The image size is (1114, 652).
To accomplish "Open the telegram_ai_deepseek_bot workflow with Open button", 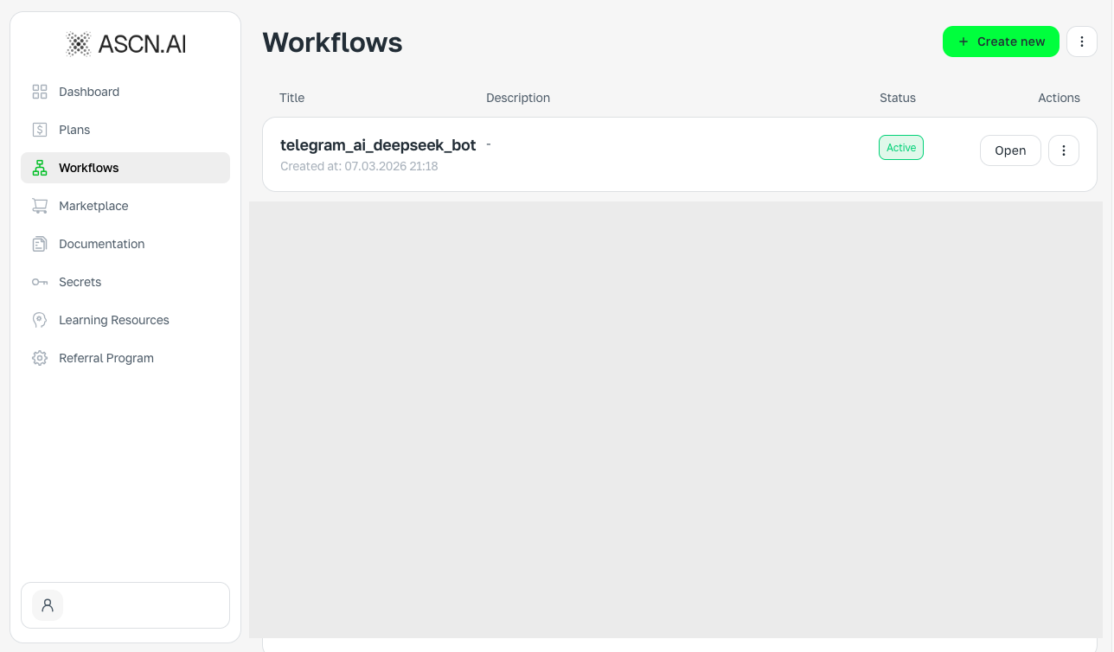I will pos(1010,150).
